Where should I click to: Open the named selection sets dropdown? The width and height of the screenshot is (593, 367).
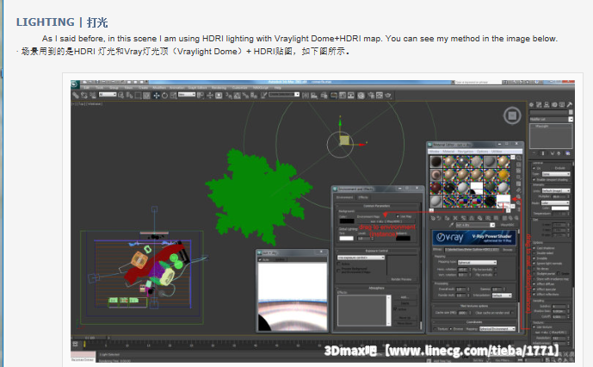click(x=284, y=94)
